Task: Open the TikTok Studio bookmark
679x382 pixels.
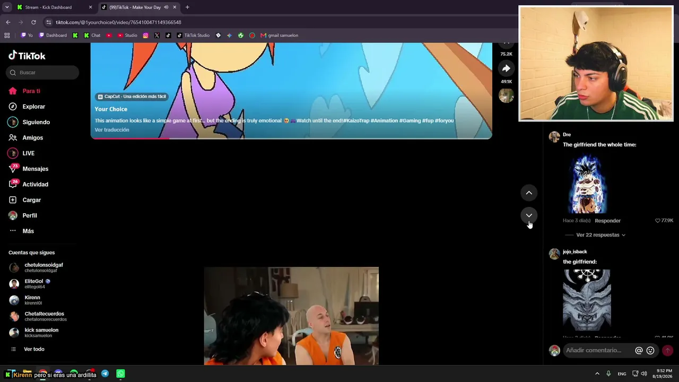Action: coord(193,36)
